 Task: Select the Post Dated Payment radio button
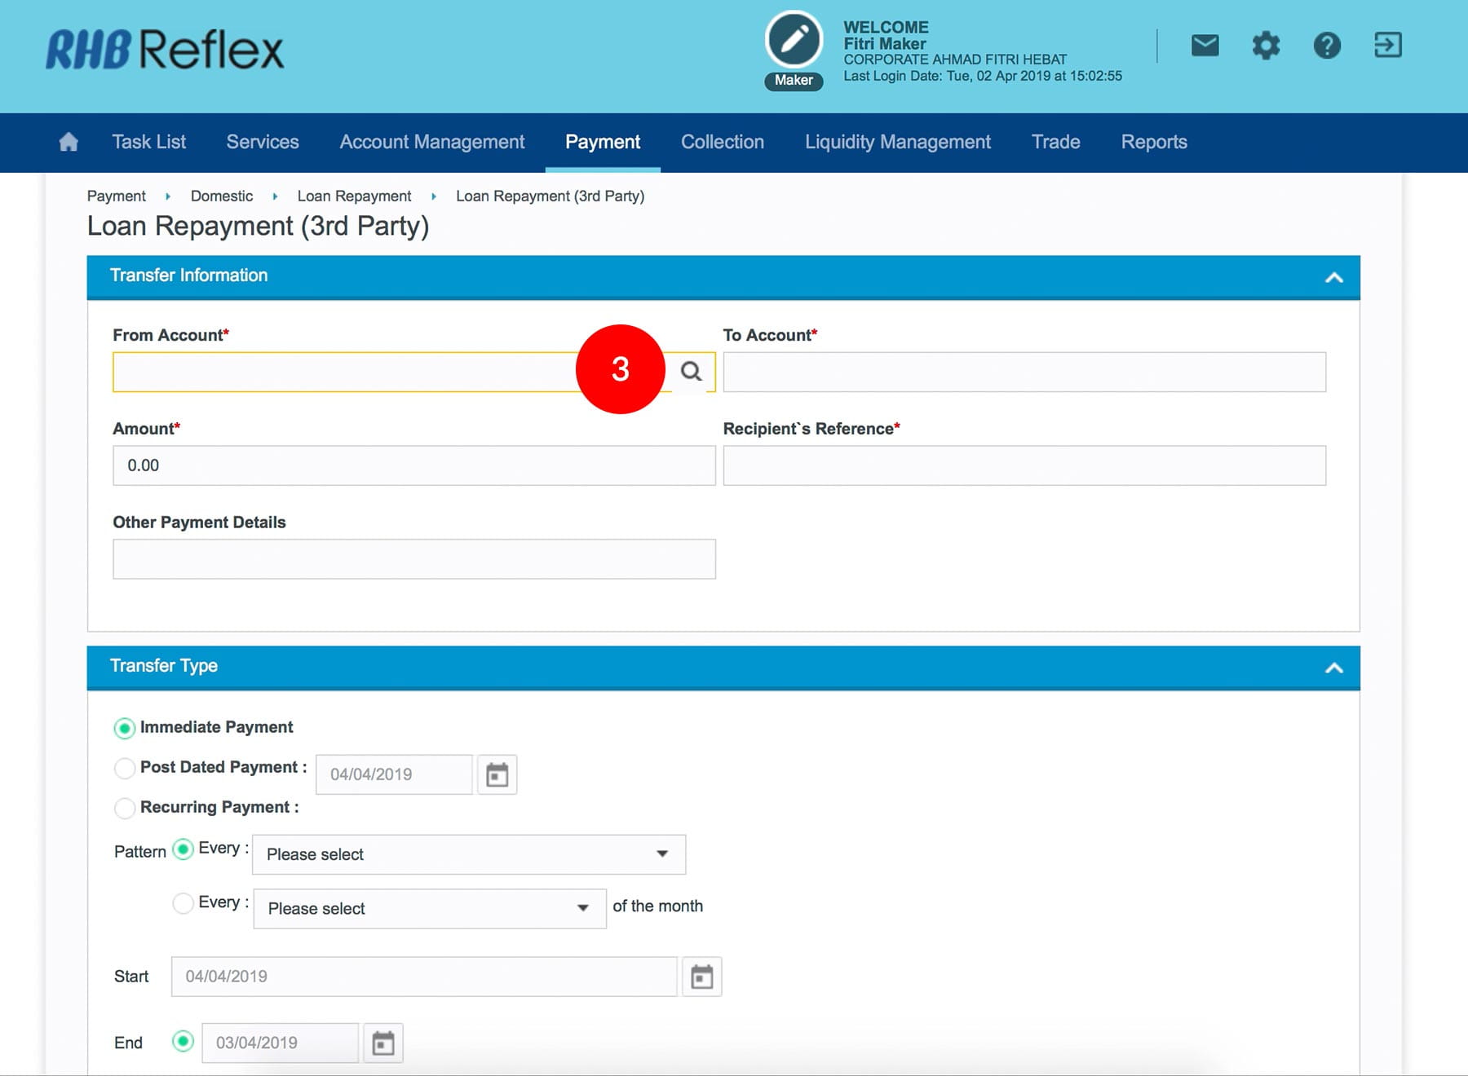125,768
